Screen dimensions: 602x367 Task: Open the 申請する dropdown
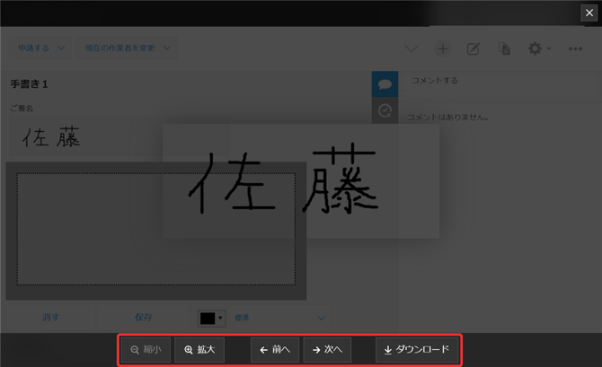(41, 48)
